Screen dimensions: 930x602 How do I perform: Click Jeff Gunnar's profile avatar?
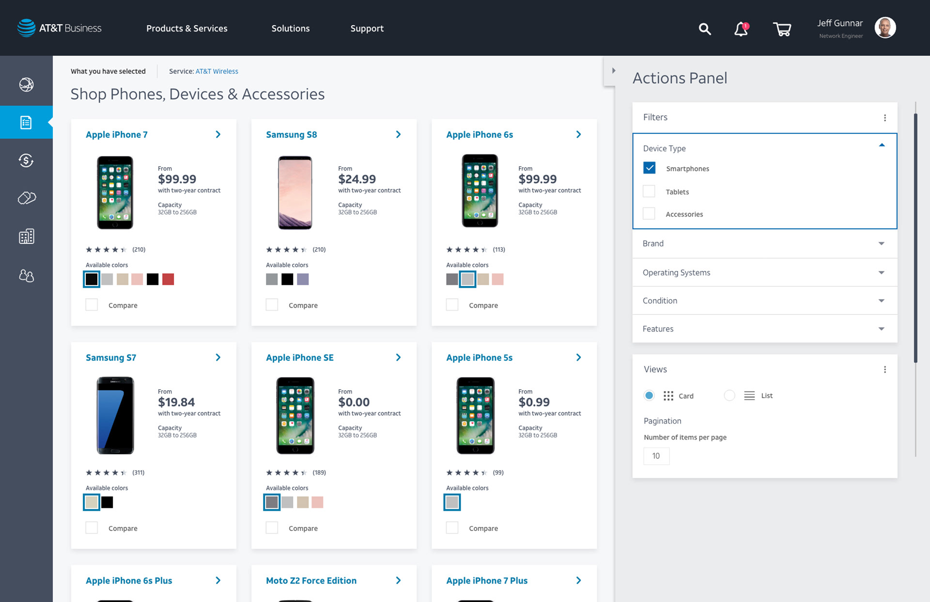click(885, 28)
